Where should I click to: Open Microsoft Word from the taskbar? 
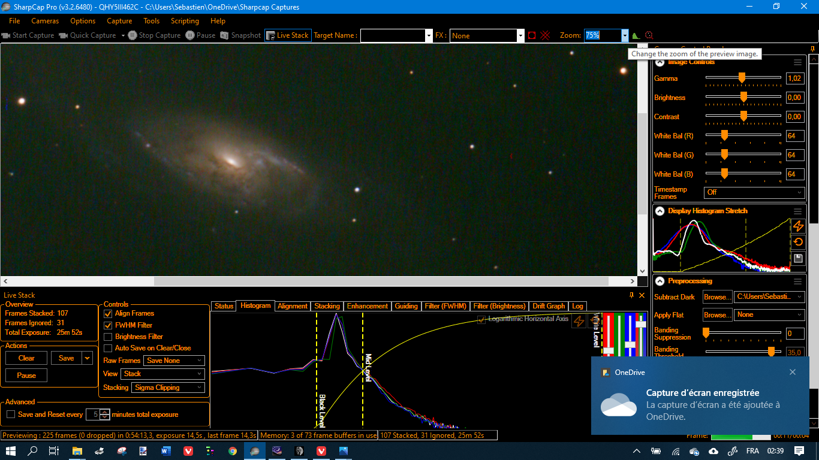click(x=165, y=451)
